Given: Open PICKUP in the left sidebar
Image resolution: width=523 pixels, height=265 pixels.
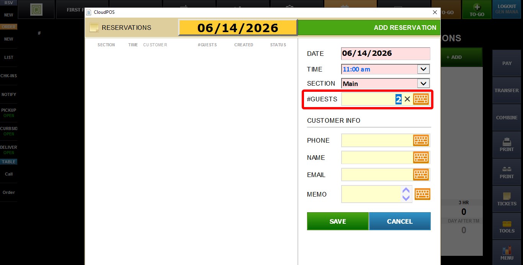Looking at the screenshot, I should (x=9, y=113).
